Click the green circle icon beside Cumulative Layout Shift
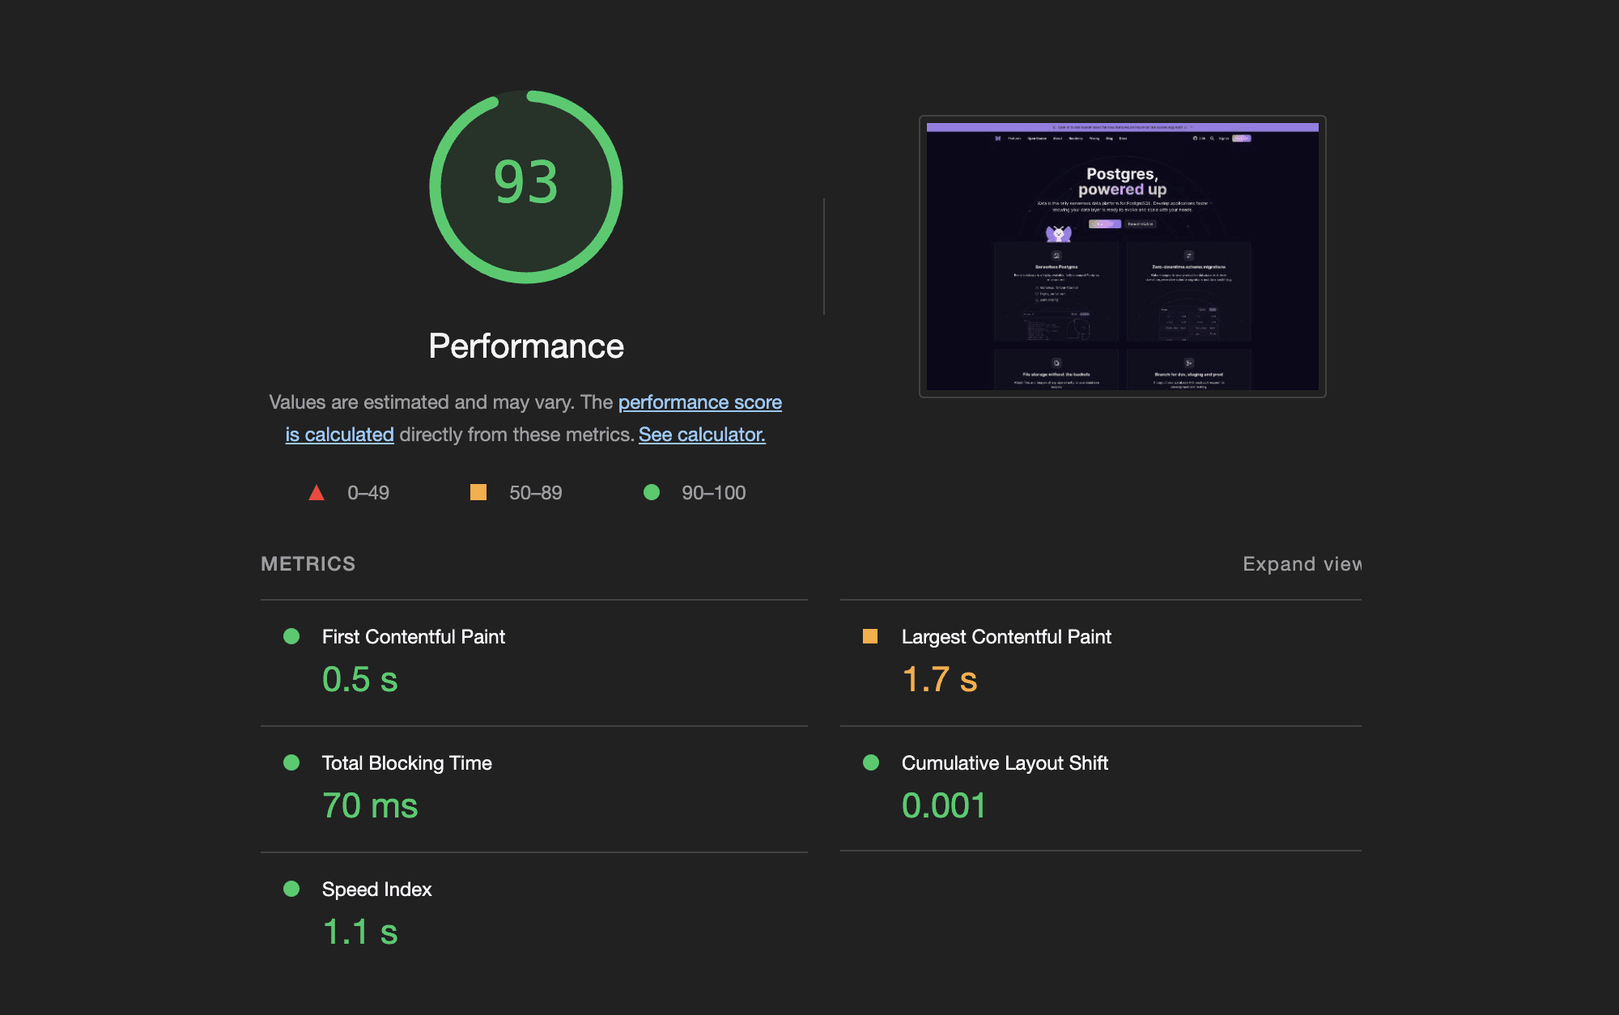This screenshot has height=1015, width=1619. [x=872, y=762]
